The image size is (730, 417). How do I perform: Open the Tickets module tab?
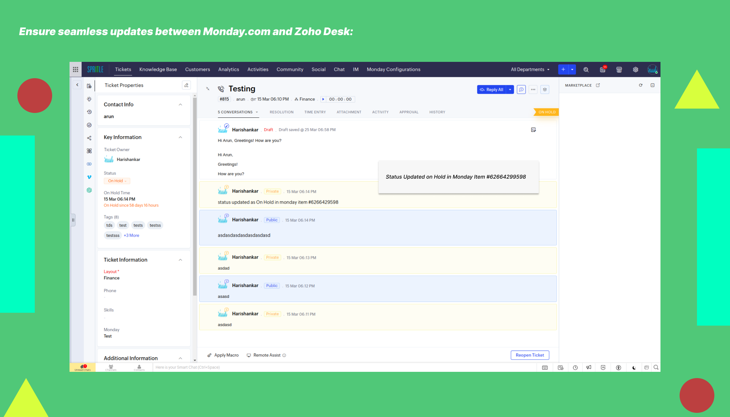[123, 69]
